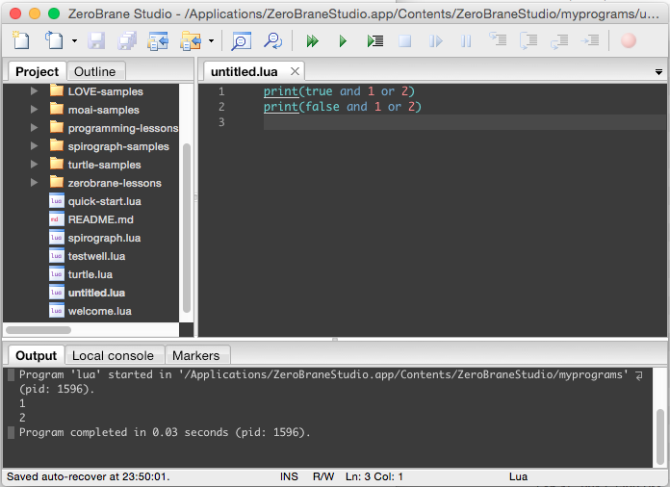Create a new document with toolbar icon
The image size is (670, 487).
[x=21, y=40]
